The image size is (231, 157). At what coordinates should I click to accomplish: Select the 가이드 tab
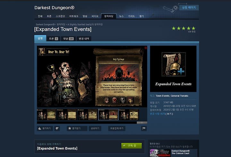pos(131,16)
